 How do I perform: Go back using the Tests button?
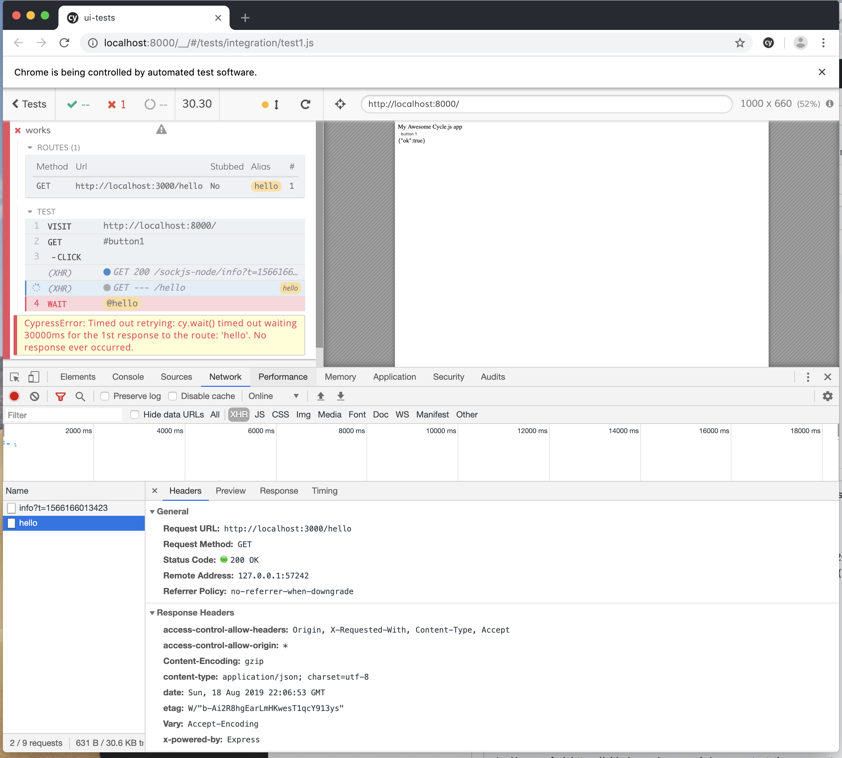pos(29,104)
